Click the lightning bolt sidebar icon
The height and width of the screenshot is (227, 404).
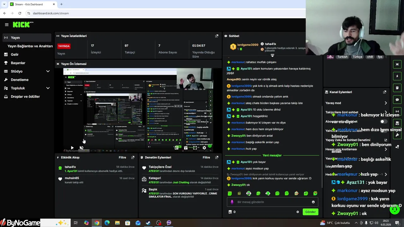coord(397,76)
